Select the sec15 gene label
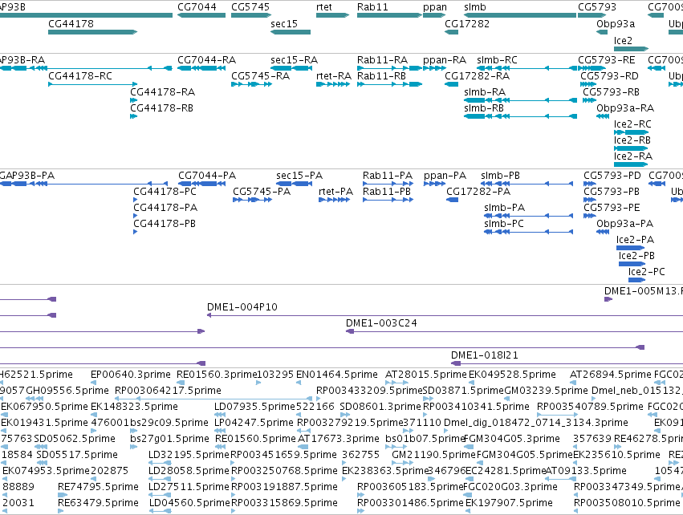The height and width of the screenshot is (515, 683). click(284, 23)
